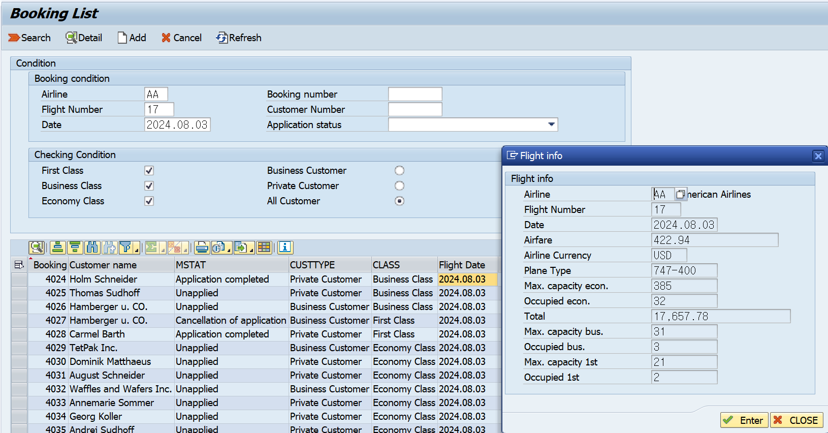Viewport: 828px width, 433px height.
Task: Click the Date field in Booking condition
Action: coord(177,125)
